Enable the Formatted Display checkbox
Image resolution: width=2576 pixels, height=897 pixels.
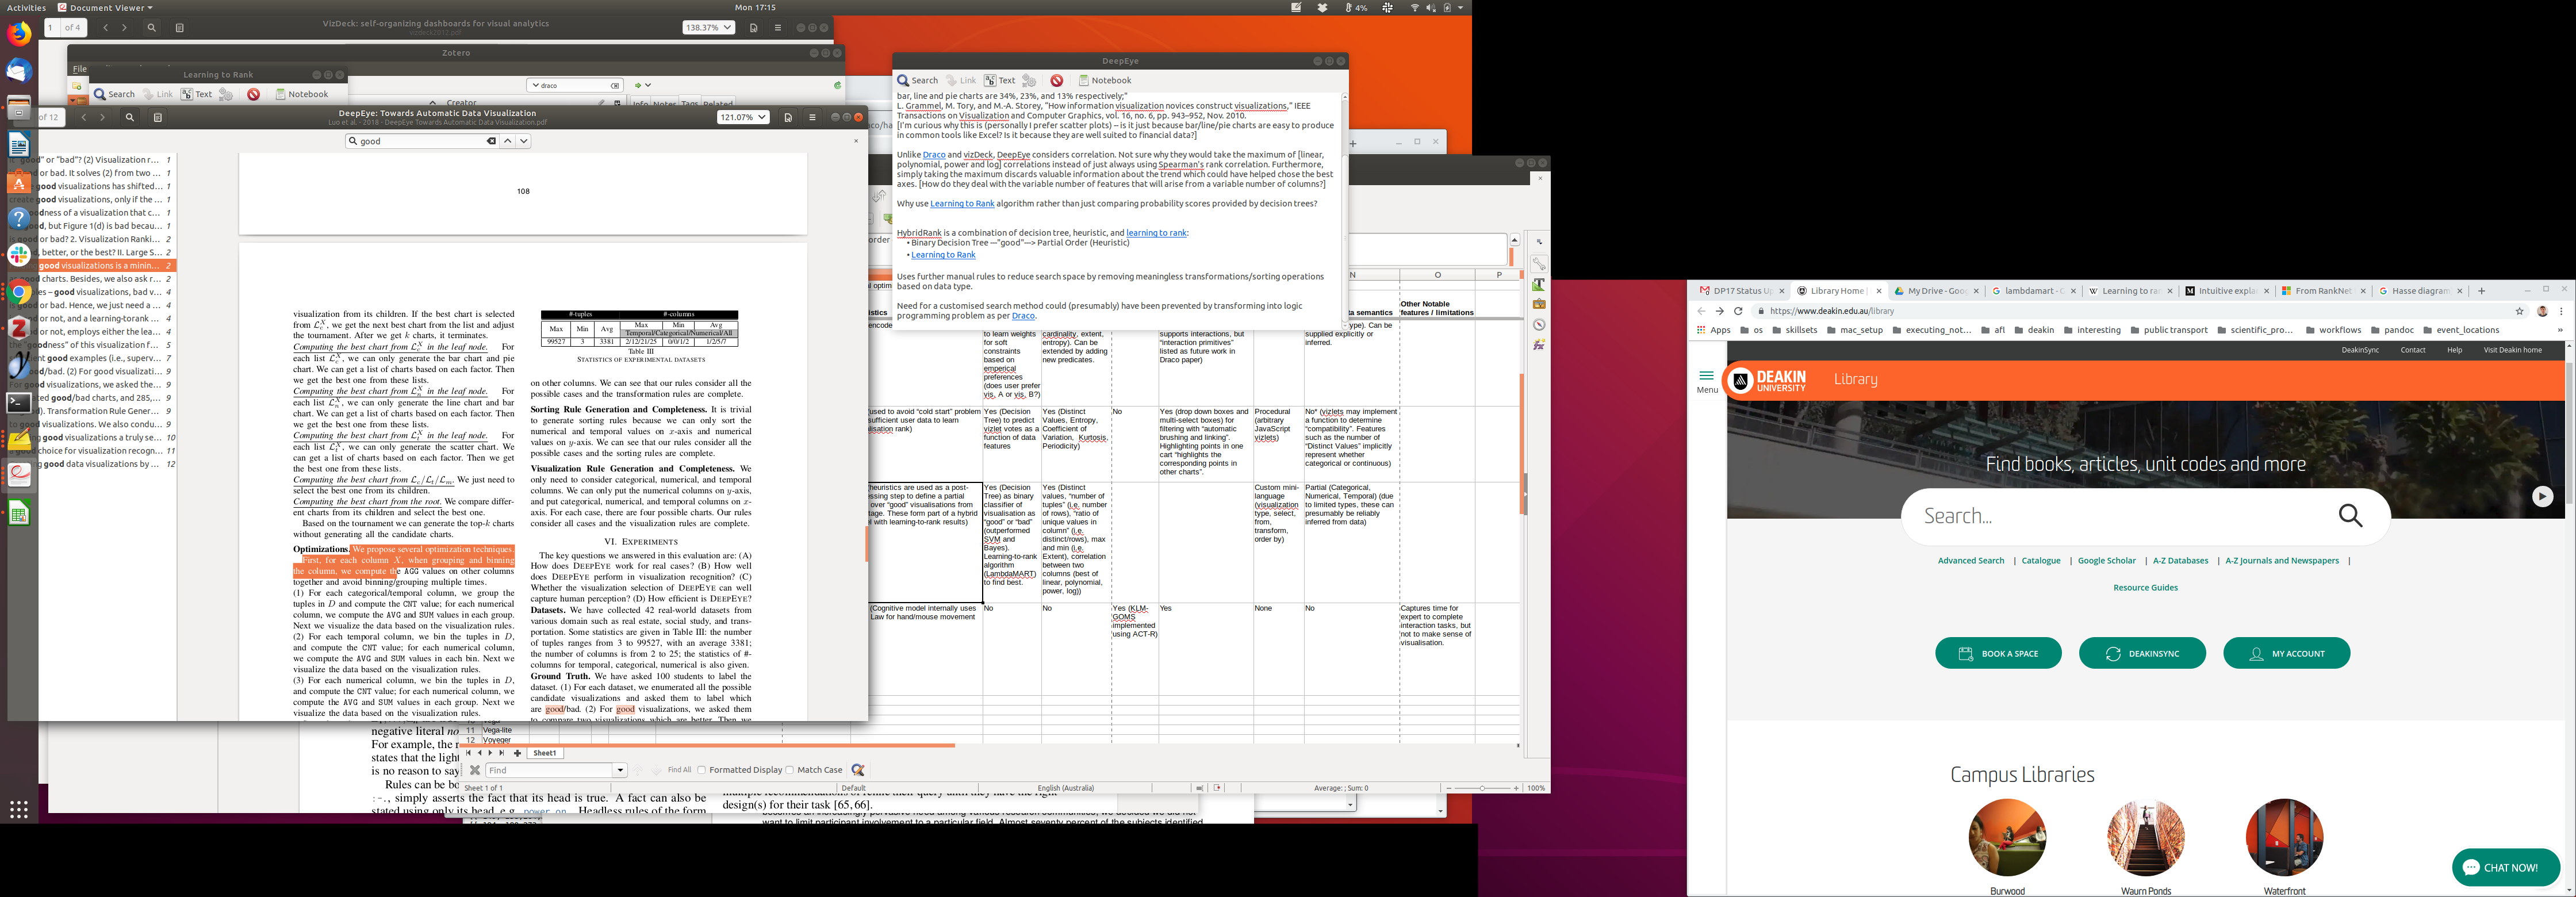click(702, 770)
